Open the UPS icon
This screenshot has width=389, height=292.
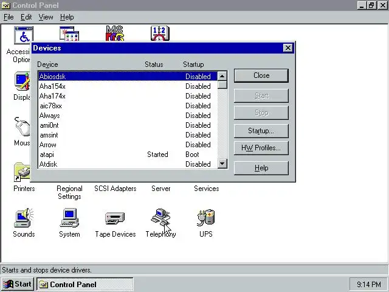point(206,218)
